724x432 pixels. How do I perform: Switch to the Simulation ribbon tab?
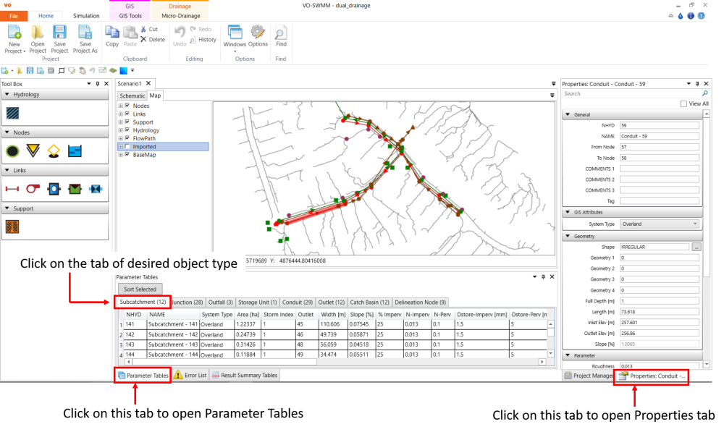pyautogui.click(x=86, y=16)
